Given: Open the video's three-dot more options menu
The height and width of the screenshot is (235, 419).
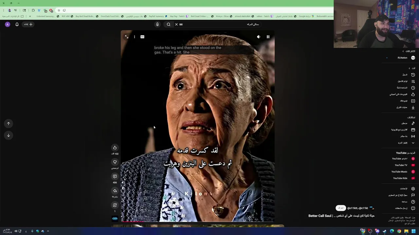Looking at the screenshot, I should coord(134,37).
